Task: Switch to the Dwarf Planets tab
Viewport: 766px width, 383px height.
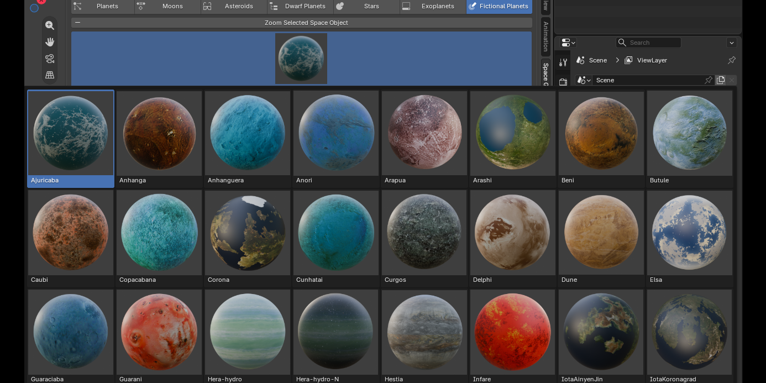Action: click(300, 6)
